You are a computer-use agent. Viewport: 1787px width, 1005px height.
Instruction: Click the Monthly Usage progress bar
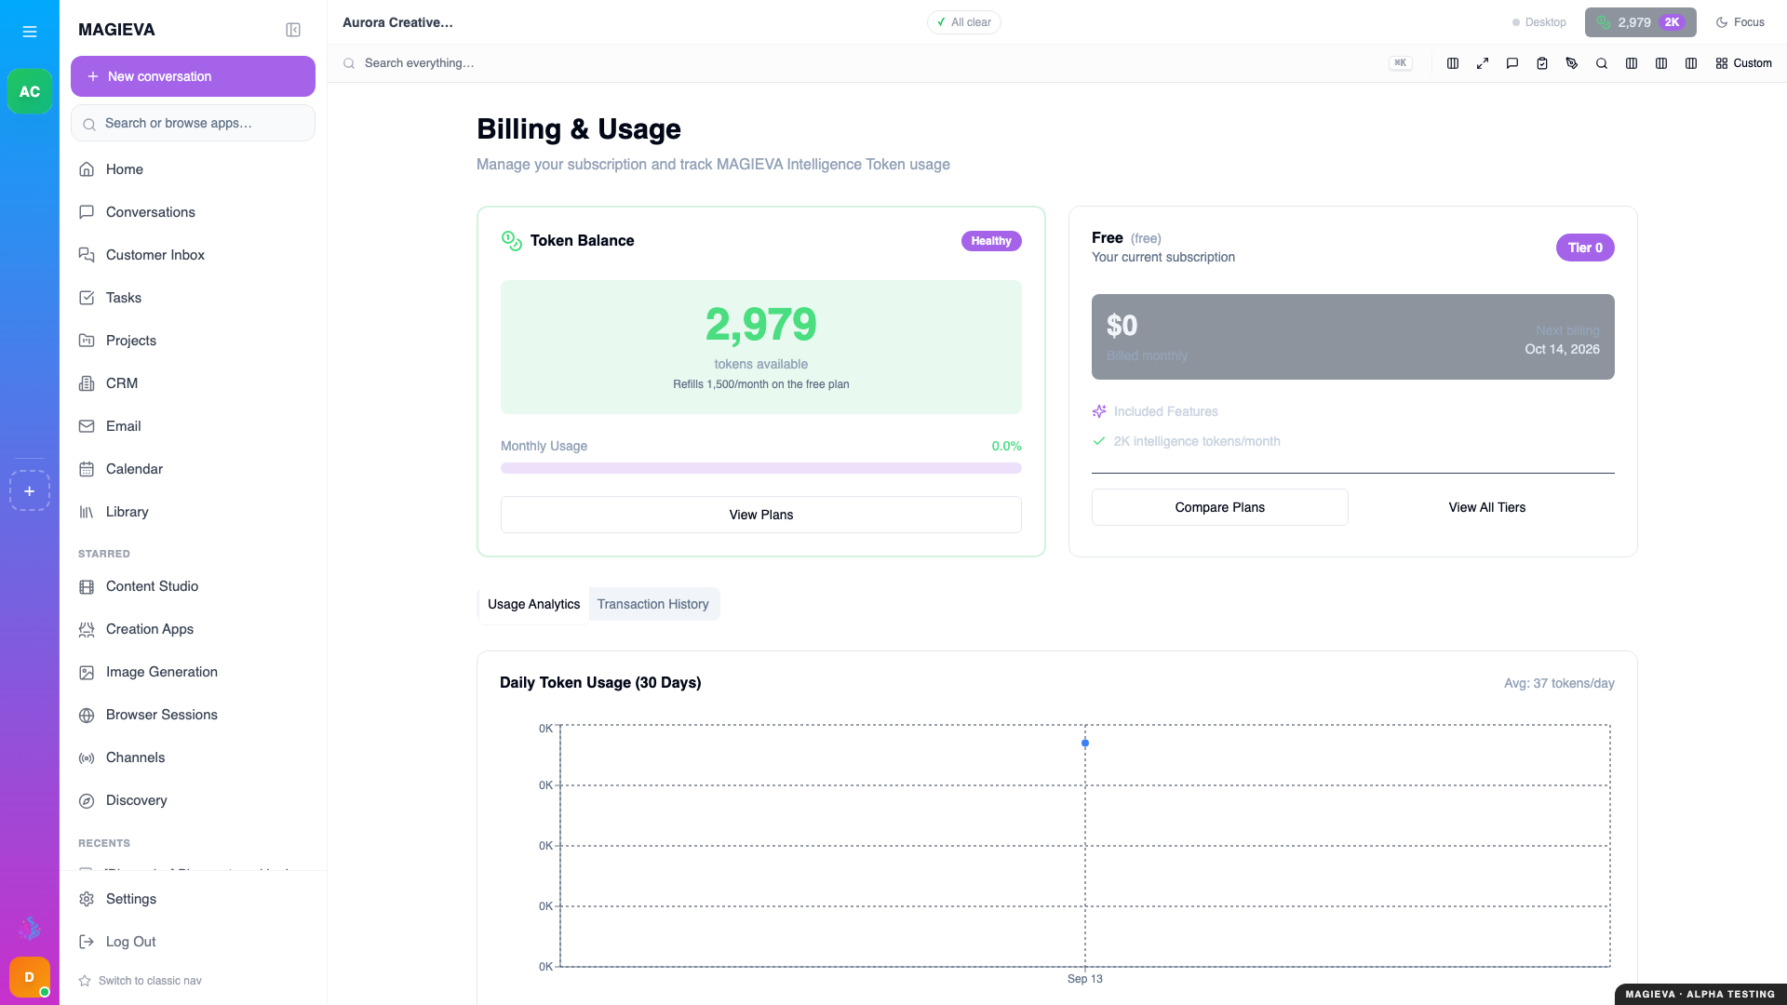(761, 468)
